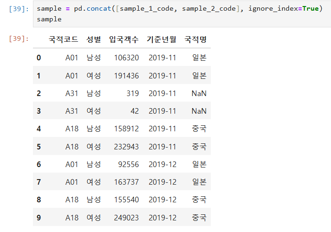The height and width of the screenshot is (232, 331).
Task: Click the code cell containing pd.concat
Action: tap(182, 14)
